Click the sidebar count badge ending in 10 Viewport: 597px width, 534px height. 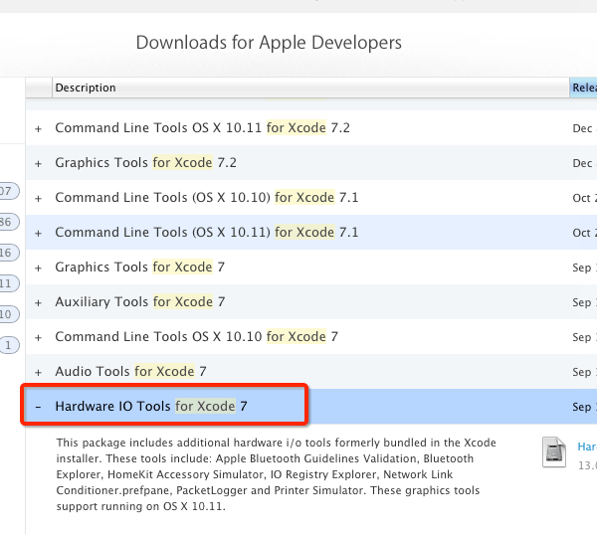tap(8, 314)
